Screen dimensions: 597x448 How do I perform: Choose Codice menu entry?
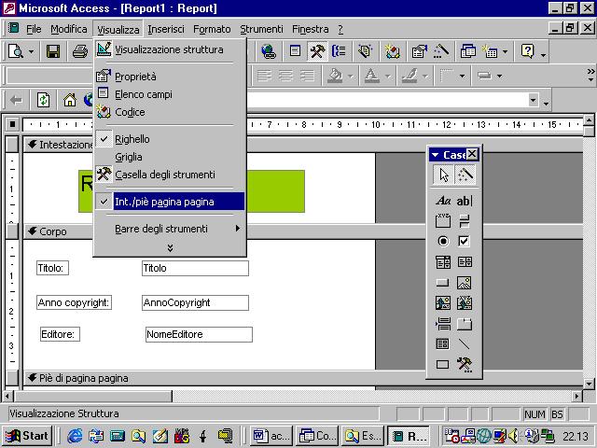170,112
